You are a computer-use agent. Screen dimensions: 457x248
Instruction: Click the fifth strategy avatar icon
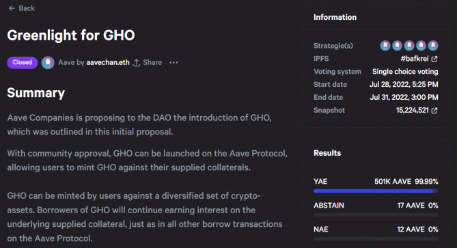tap(433, 46)
